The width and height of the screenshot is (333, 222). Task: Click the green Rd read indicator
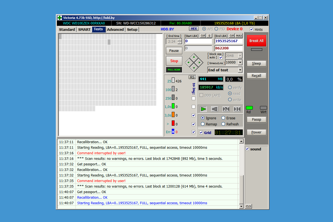249,108
